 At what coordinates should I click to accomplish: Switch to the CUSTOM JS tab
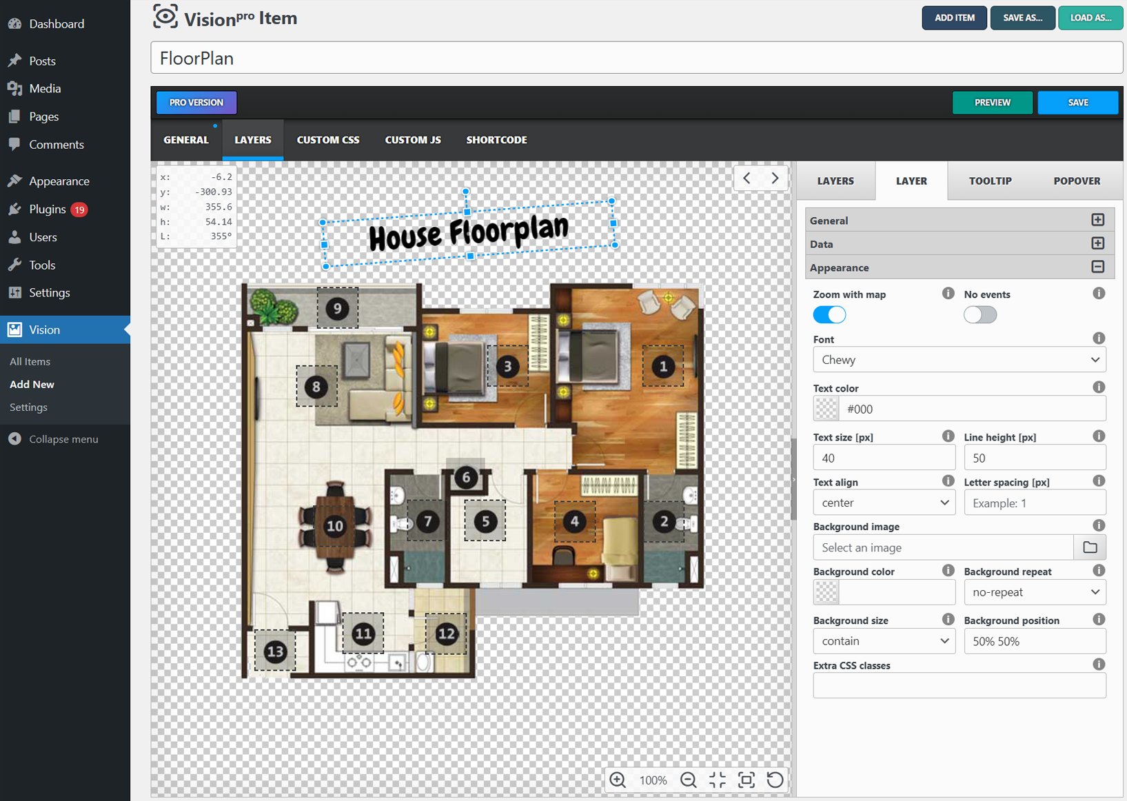413,140
